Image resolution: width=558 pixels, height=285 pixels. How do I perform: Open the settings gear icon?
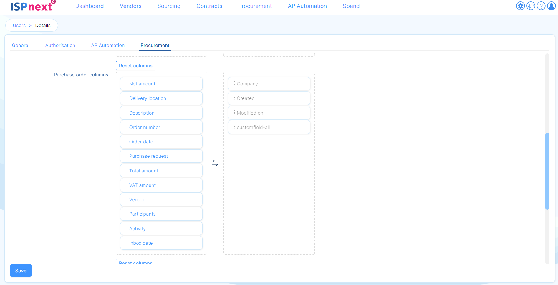tap(520, 6)
